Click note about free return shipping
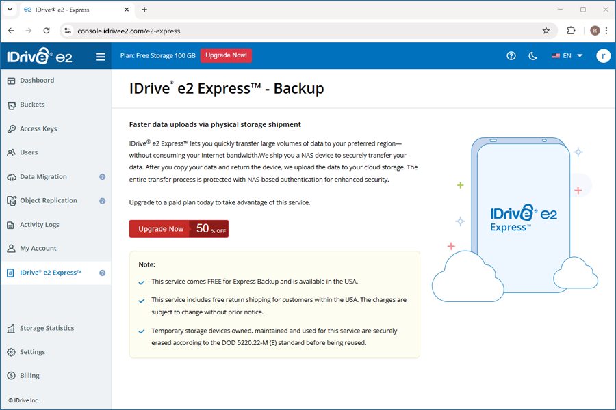The width and height of the screenshot is (616, 410). point(279,306)
